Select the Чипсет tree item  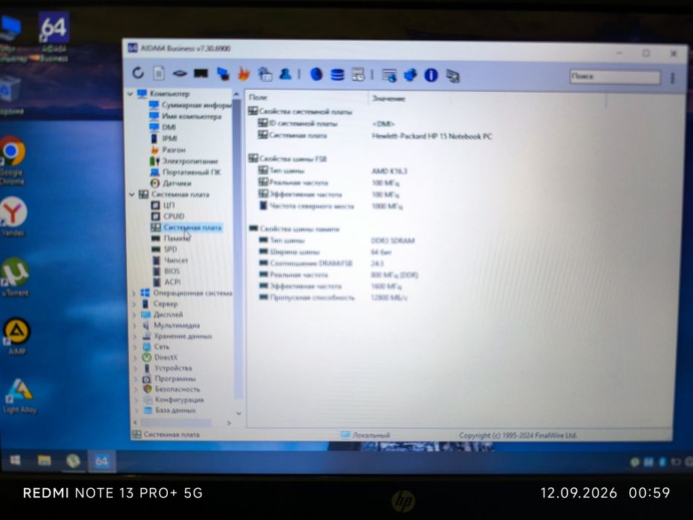170,261
